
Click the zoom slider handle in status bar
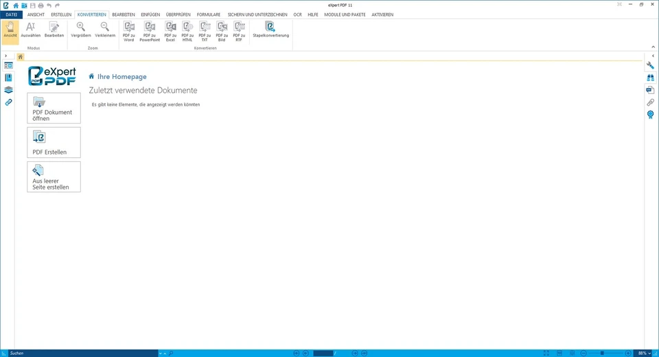click(602, 353)
